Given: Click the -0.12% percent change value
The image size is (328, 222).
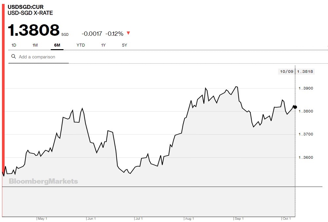Looking at the screenshot, I should (115, 33).
